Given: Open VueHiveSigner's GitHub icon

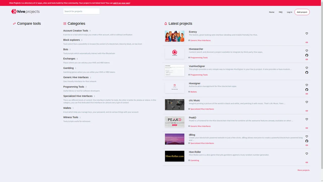Looking at the screenshot, I should click(307, 72).
